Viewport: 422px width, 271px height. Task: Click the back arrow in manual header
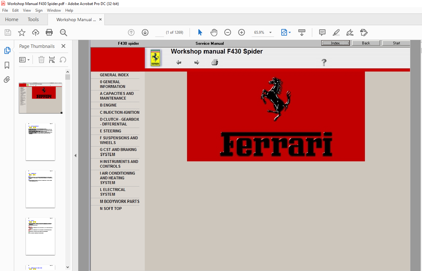point(179,62)
